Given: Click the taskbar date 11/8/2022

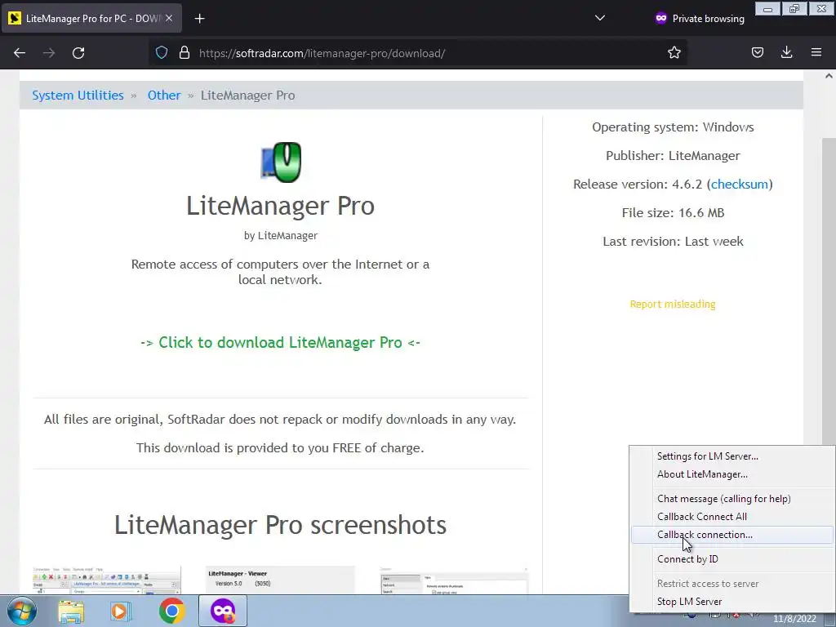Looking at the screenshot, I should (x=795, y=619).
